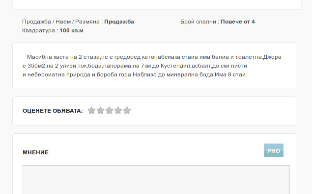Click the description line ending Има 8 стаи
This screenshot has width=312, height=194.
click(x=135, y=74)
